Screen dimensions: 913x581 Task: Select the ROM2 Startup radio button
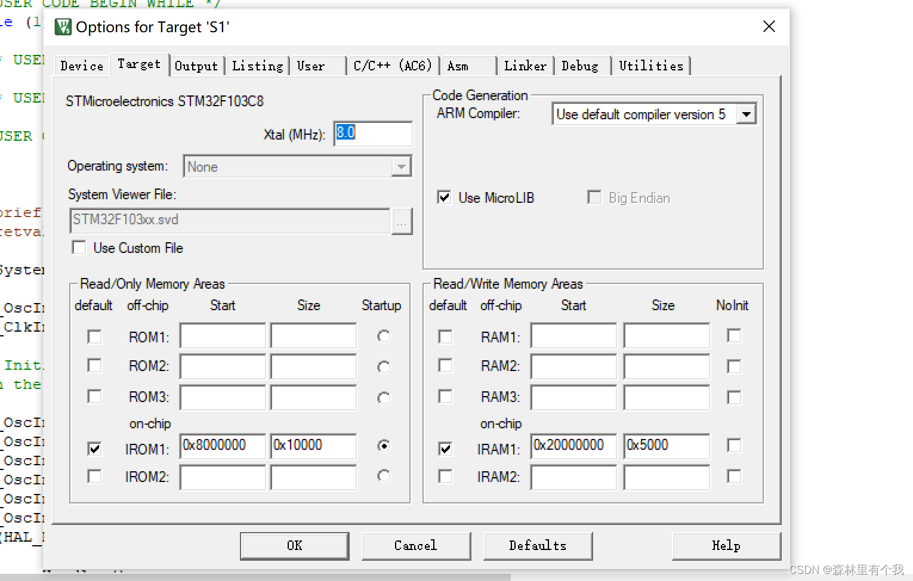tap(384, 367)
